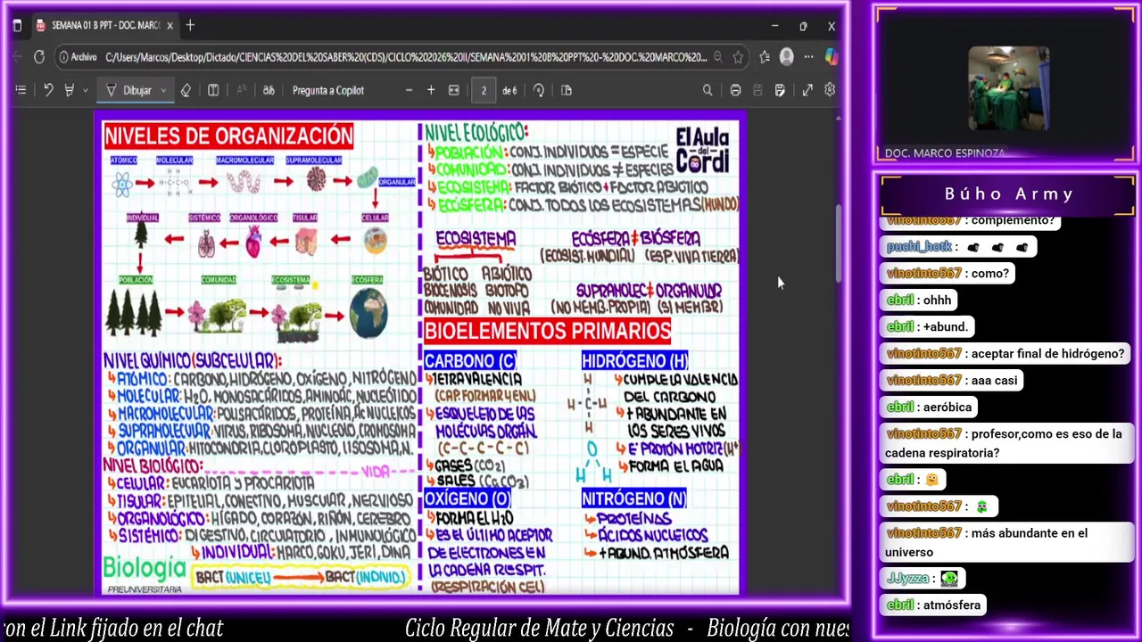
Task: Click the NIVELES DE ORGANIZACIÓN heading
Action: [x=228, y=136]
